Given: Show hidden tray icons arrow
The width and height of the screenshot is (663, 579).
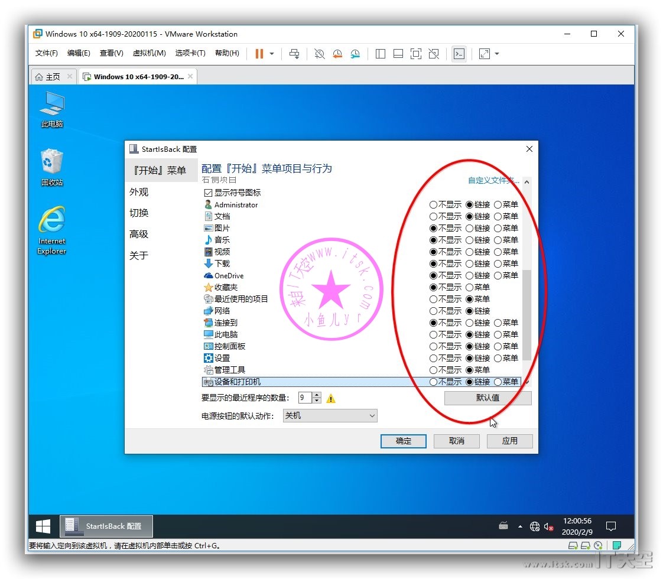Looking at the screenshot, I should pyautogui.click(x=520, y=526).
